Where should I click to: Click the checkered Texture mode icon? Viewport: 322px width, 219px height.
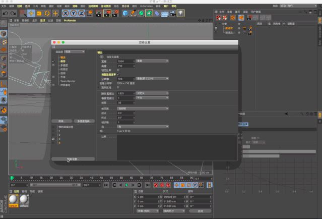4,42
